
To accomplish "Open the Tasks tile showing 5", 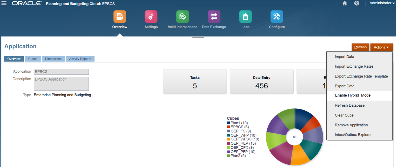I will [195, 81].
